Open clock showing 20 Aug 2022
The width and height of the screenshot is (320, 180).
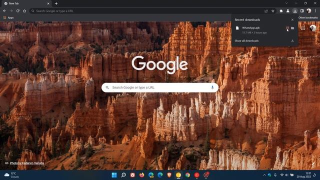tap(303, 175)
